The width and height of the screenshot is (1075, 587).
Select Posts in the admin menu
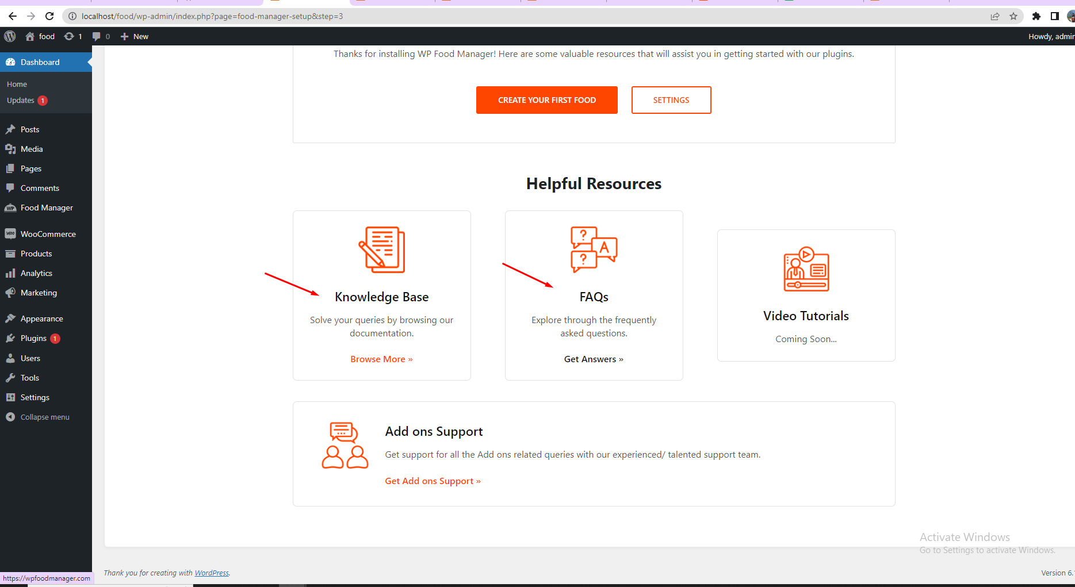pos(46,129)
